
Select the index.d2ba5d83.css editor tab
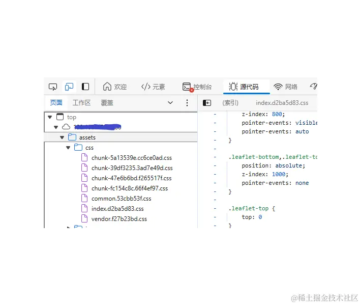pyautogui.click(x=282, y=103)
